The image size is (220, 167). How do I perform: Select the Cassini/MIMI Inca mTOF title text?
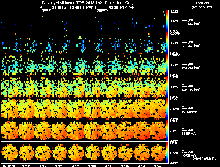pos(63,3)
